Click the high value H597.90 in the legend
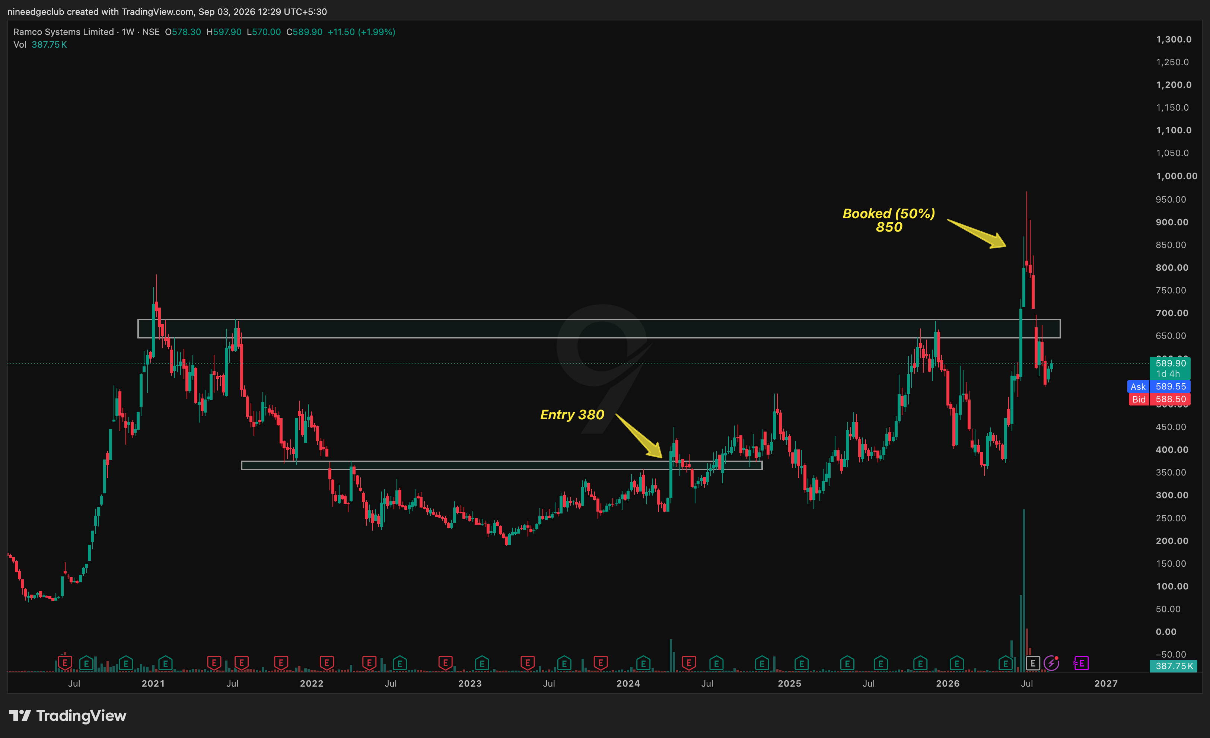This screenshot has width=1210, height=738. pyautogui.click(x=224, y=32)
